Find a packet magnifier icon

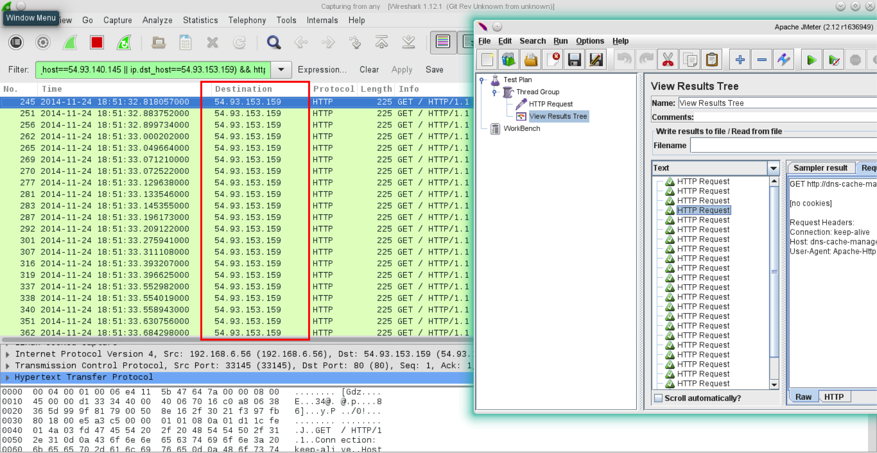274,42
